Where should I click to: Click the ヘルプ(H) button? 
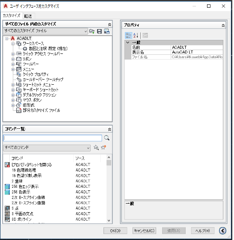point(203,231)
